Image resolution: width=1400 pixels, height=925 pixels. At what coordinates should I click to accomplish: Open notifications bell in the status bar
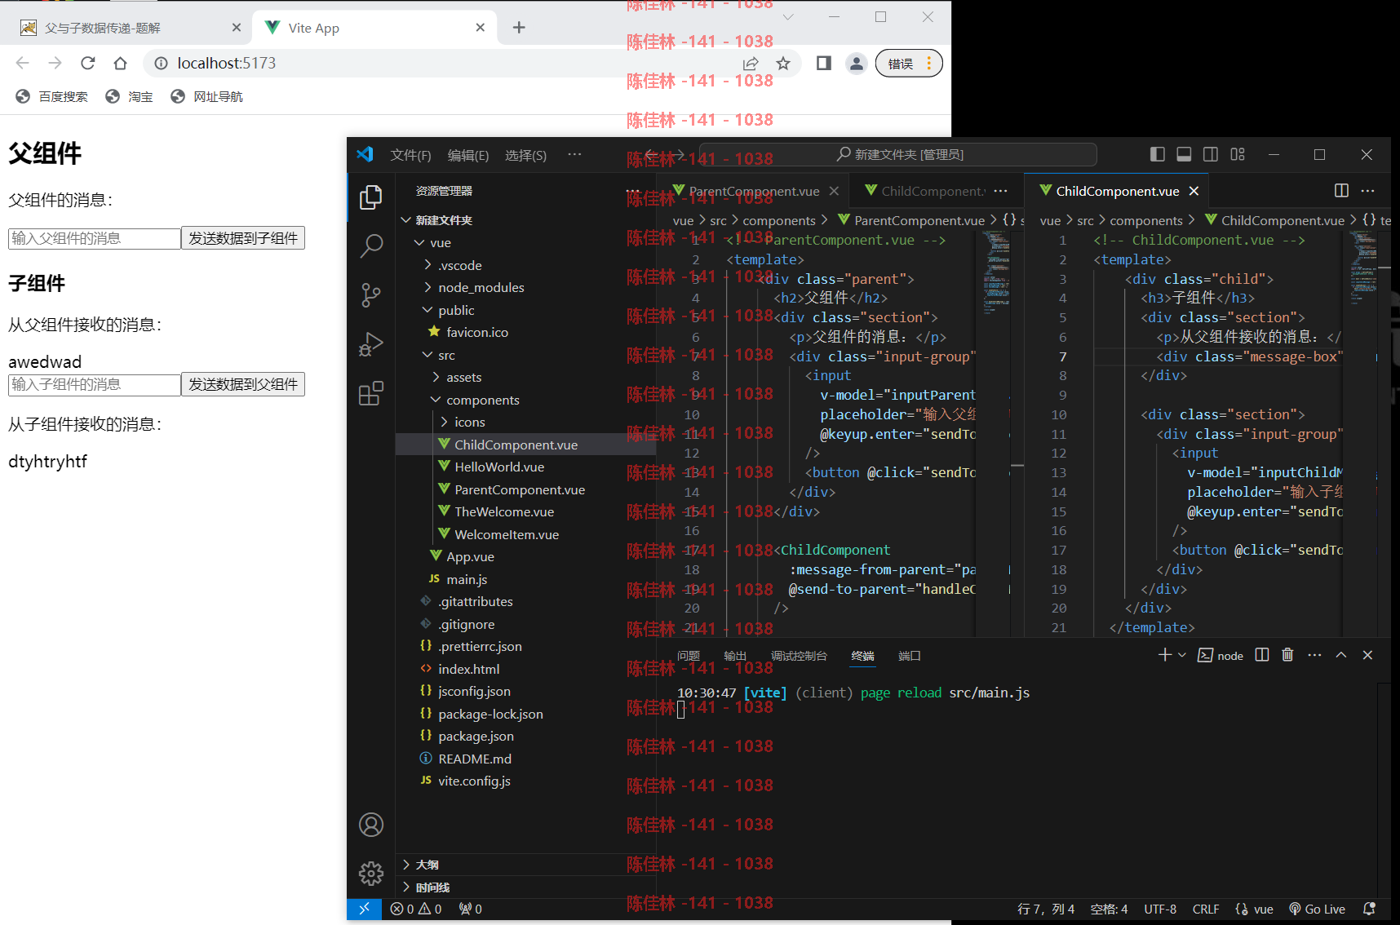click(1369, 909)
